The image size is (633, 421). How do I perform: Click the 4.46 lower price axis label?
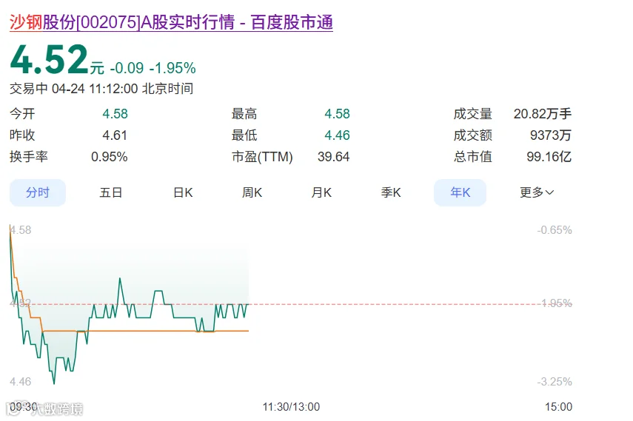pyautogui.click(x=20, y=382)
